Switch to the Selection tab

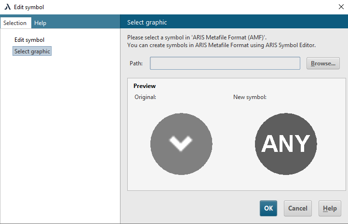click(15, 23)
